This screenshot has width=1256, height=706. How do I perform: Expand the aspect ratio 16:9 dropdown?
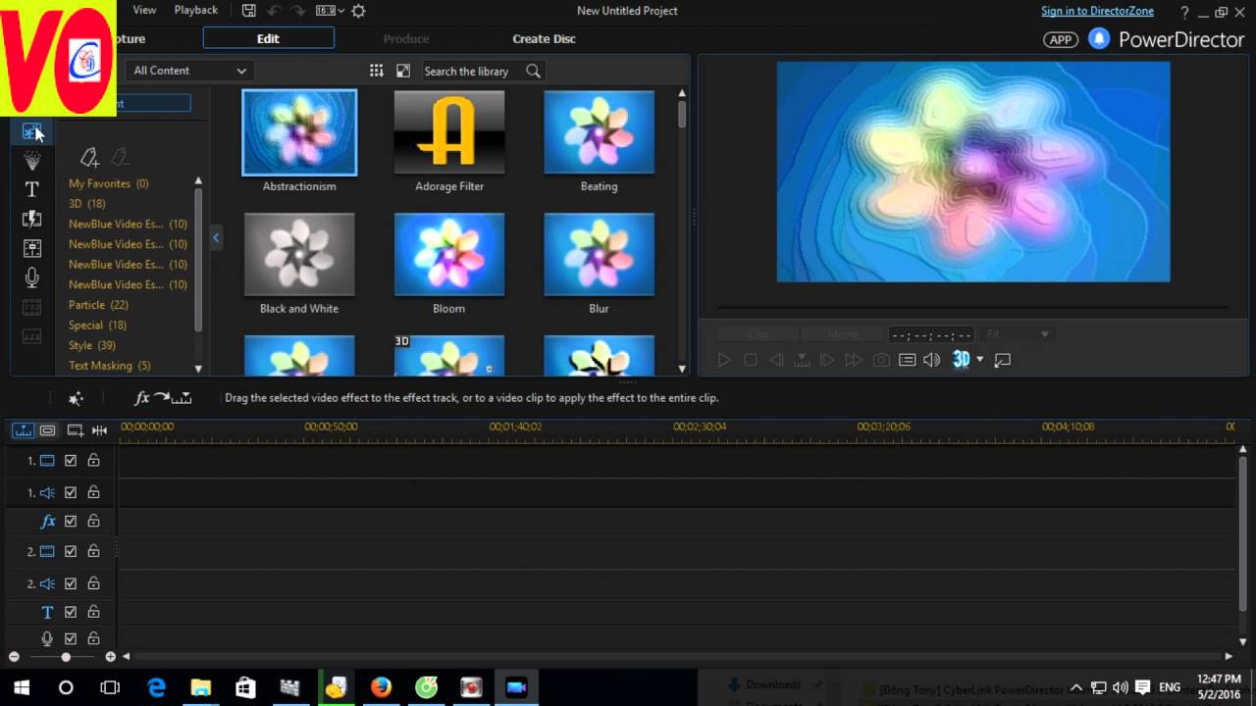(328, 11)
